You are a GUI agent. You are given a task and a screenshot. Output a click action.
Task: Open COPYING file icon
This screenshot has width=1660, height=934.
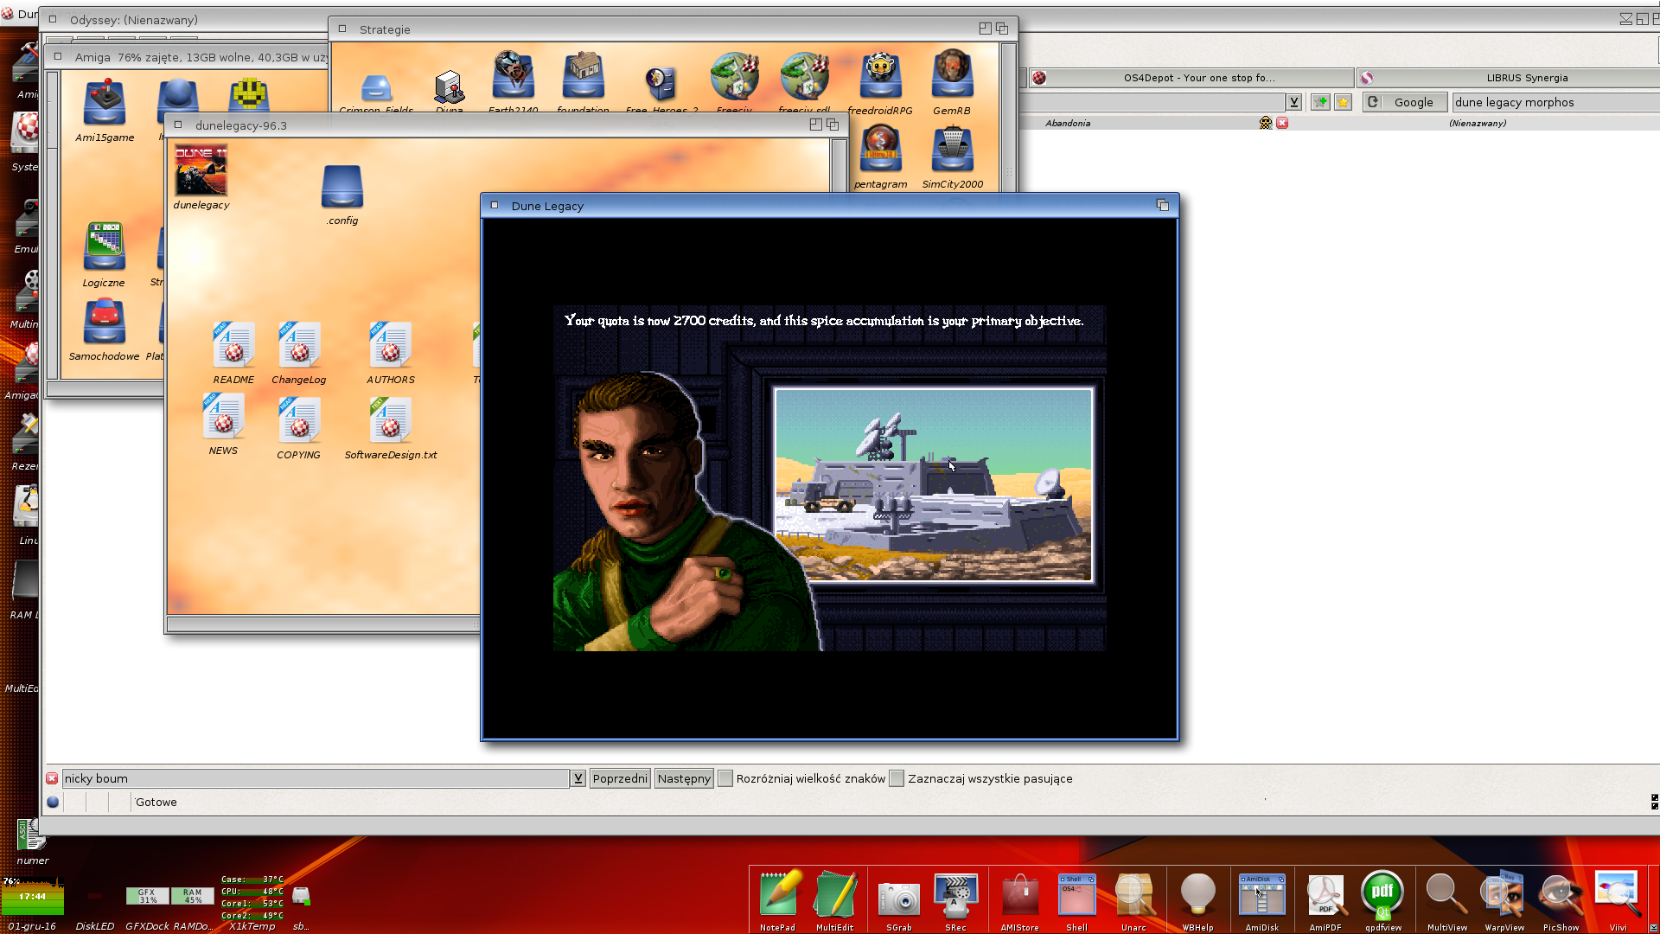pos(299,420)
